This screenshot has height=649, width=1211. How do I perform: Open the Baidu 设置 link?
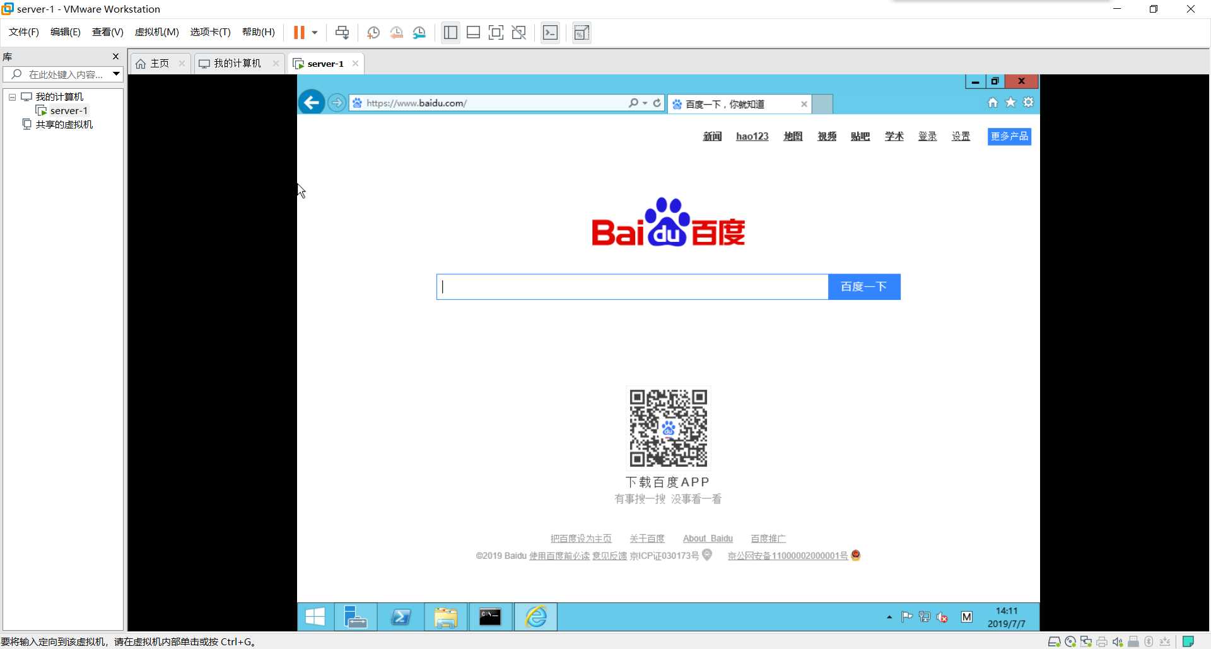point(961,137)
